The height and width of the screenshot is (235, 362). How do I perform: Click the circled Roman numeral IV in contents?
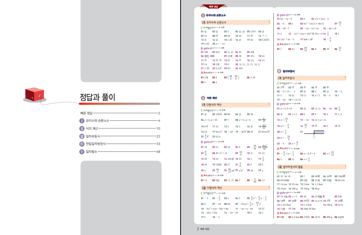(x=81, y=144)
